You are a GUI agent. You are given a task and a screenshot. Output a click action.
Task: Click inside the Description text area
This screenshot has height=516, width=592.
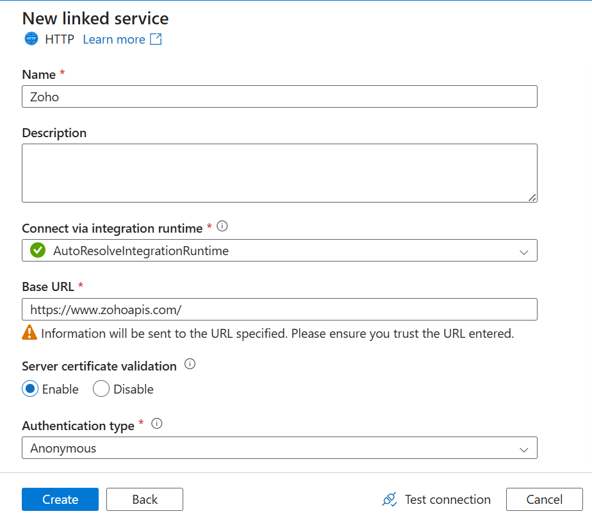pos(279,173)
